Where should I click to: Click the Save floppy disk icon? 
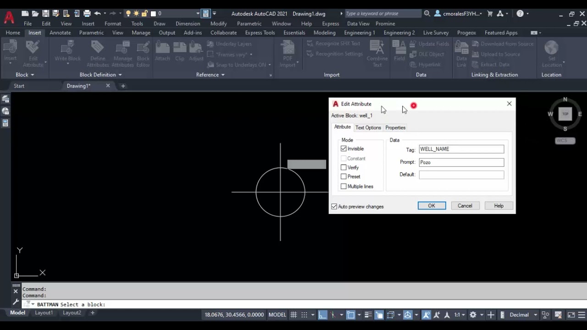click(45, 14)
